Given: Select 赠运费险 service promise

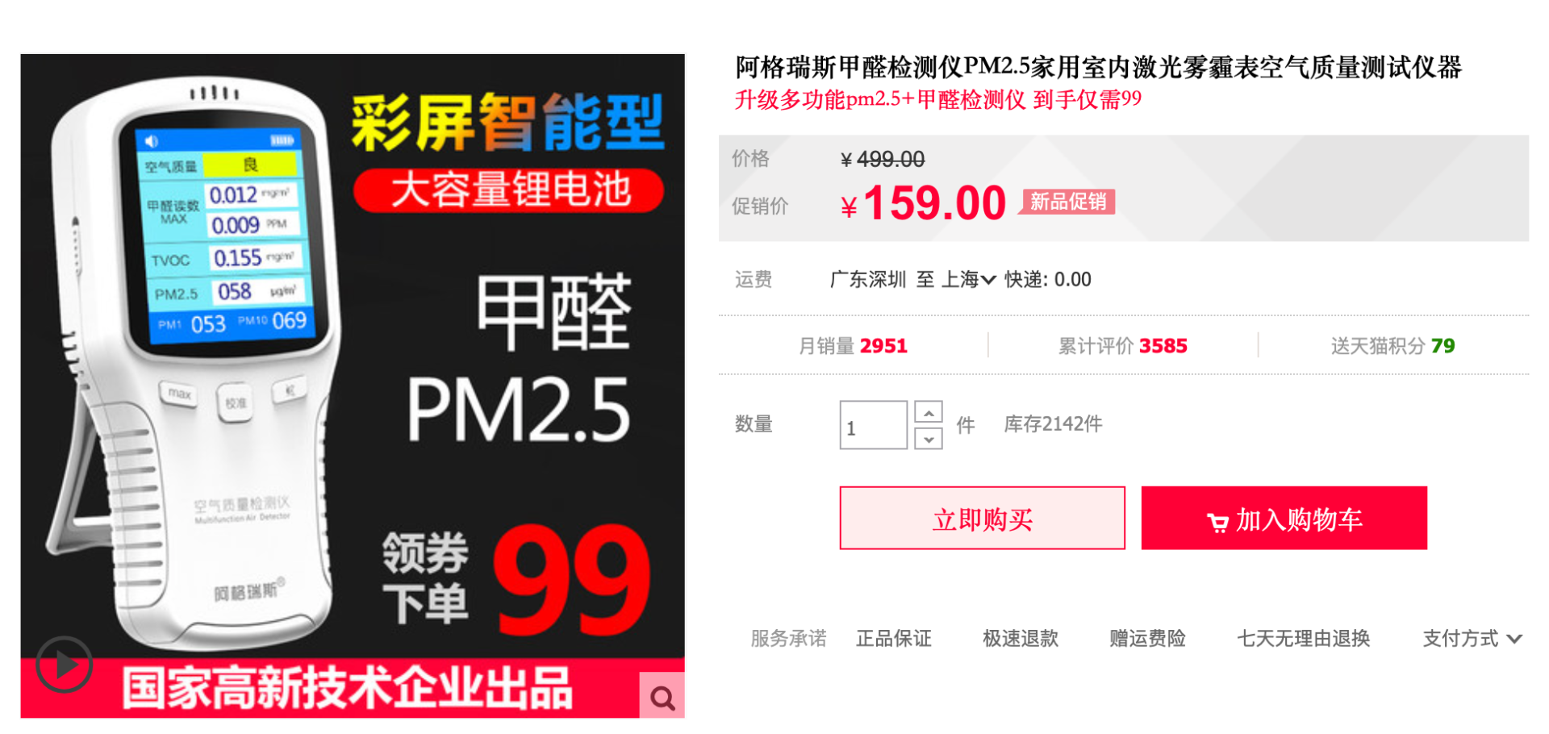Looking at the screenshot, I should tap(1147, 638).
